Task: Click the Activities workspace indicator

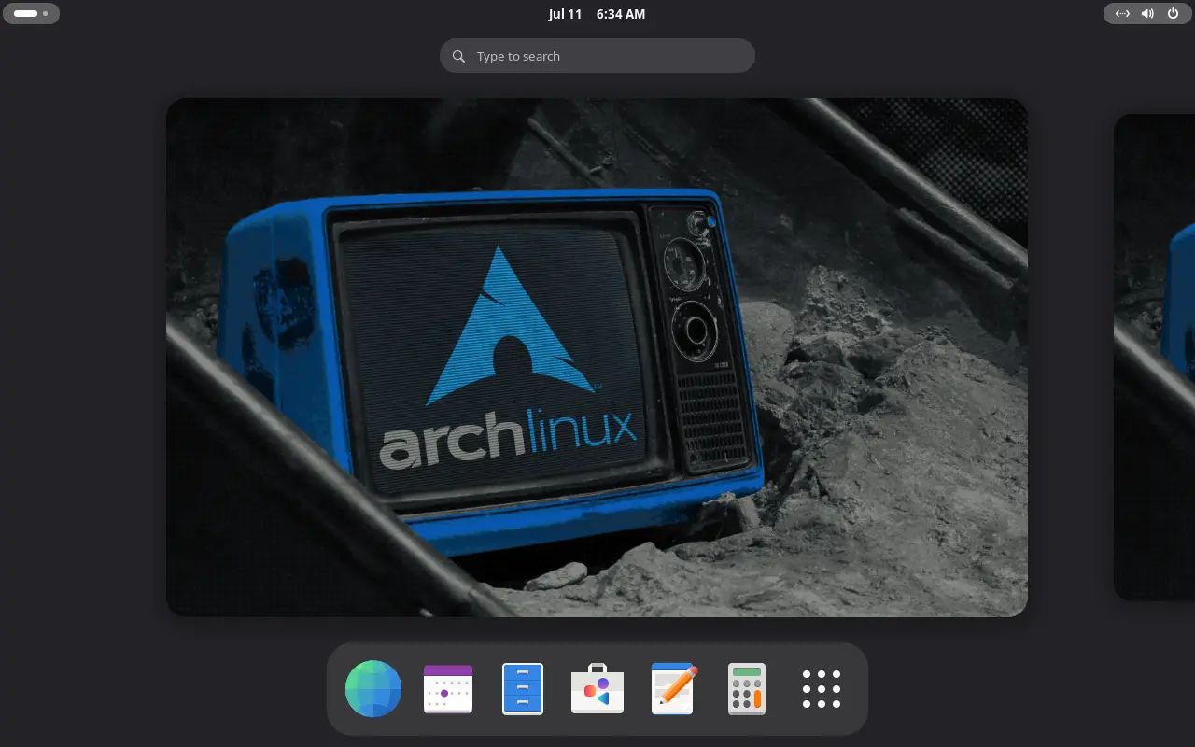Action: (31, 14)
